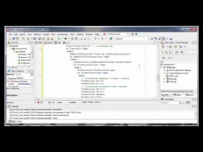Click the Save Desktop icon next to layout combo
Image resolution: width=203 pixels, height=152 pixels.
click(x=133, y=34)
